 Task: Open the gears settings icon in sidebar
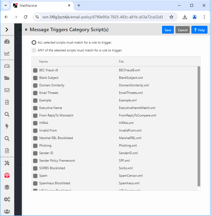tap(7, 199)
